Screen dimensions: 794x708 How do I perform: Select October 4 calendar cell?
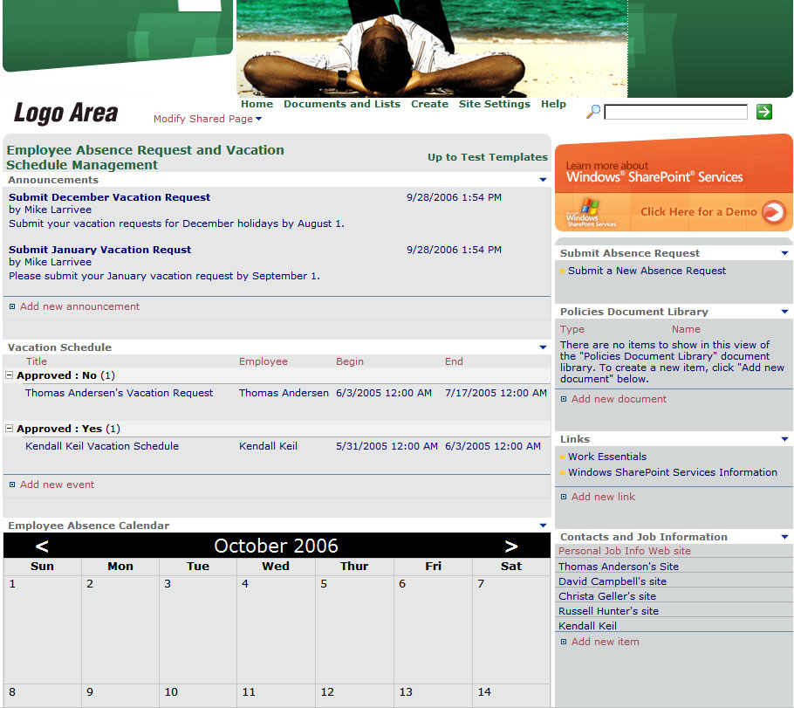tap(276, 629)
